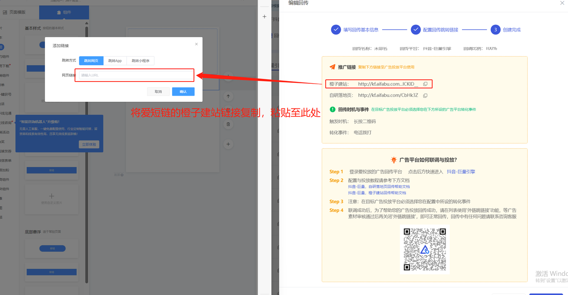The image size is (568, 295).
Task: Click the plus icon above the right panel
Action: coord(264,17)
